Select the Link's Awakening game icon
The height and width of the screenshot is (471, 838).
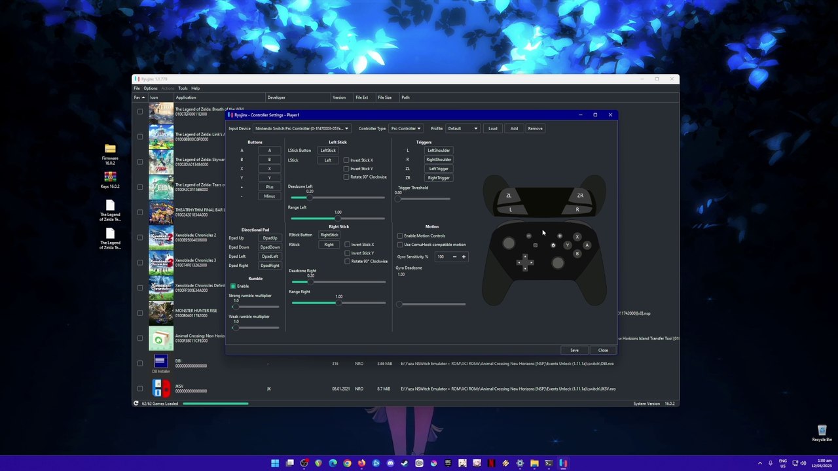tap(161, 137)
